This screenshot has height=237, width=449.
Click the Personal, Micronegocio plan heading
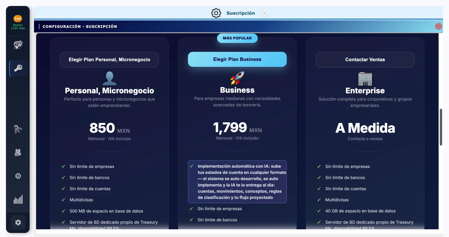tap(110, 91)
